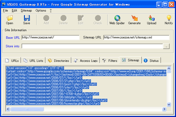Image resolution: width=176 pixels, height=117 pixels.
Task: Upload the sitemap via Upload icon
Action: point(152,20)
